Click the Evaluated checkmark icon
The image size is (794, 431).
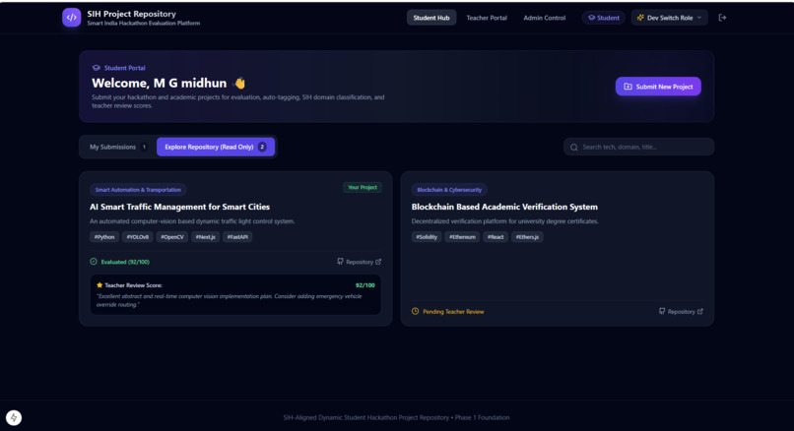click(x=94, y=262)
